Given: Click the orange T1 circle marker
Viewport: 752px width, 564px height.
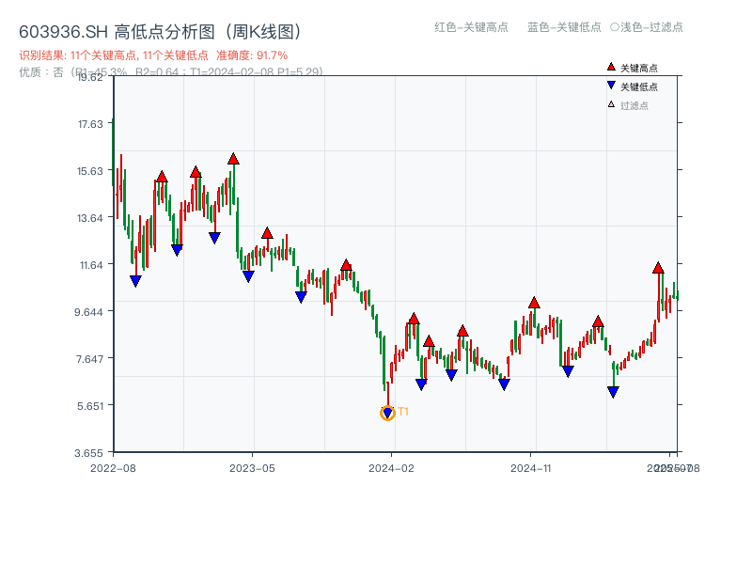Looking at the screenshot, I should 387,413.
